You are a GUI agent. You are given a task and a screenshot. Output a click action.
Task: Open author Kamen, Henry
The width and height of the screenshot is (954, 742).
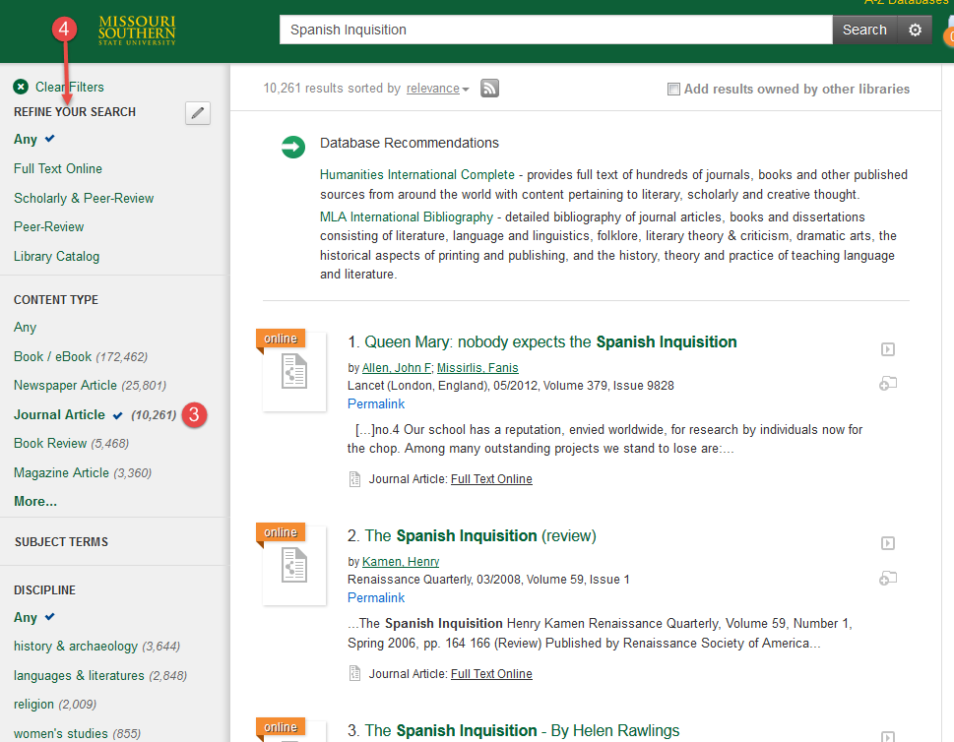401,562
